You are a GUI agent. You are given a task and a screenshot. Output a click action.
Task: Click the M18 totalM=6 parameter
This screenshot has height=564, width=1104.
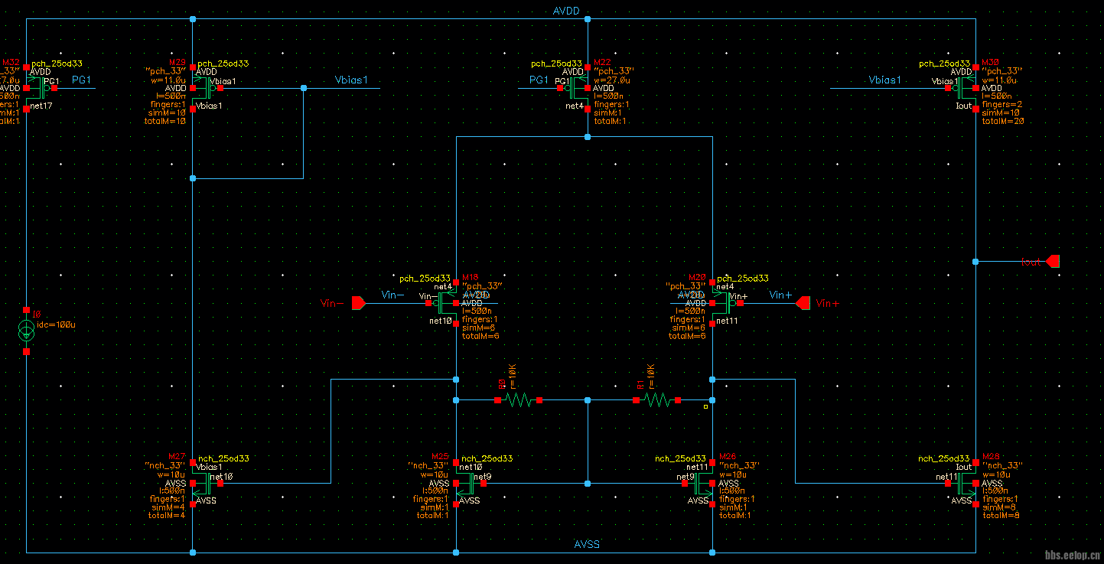(480, 336)
